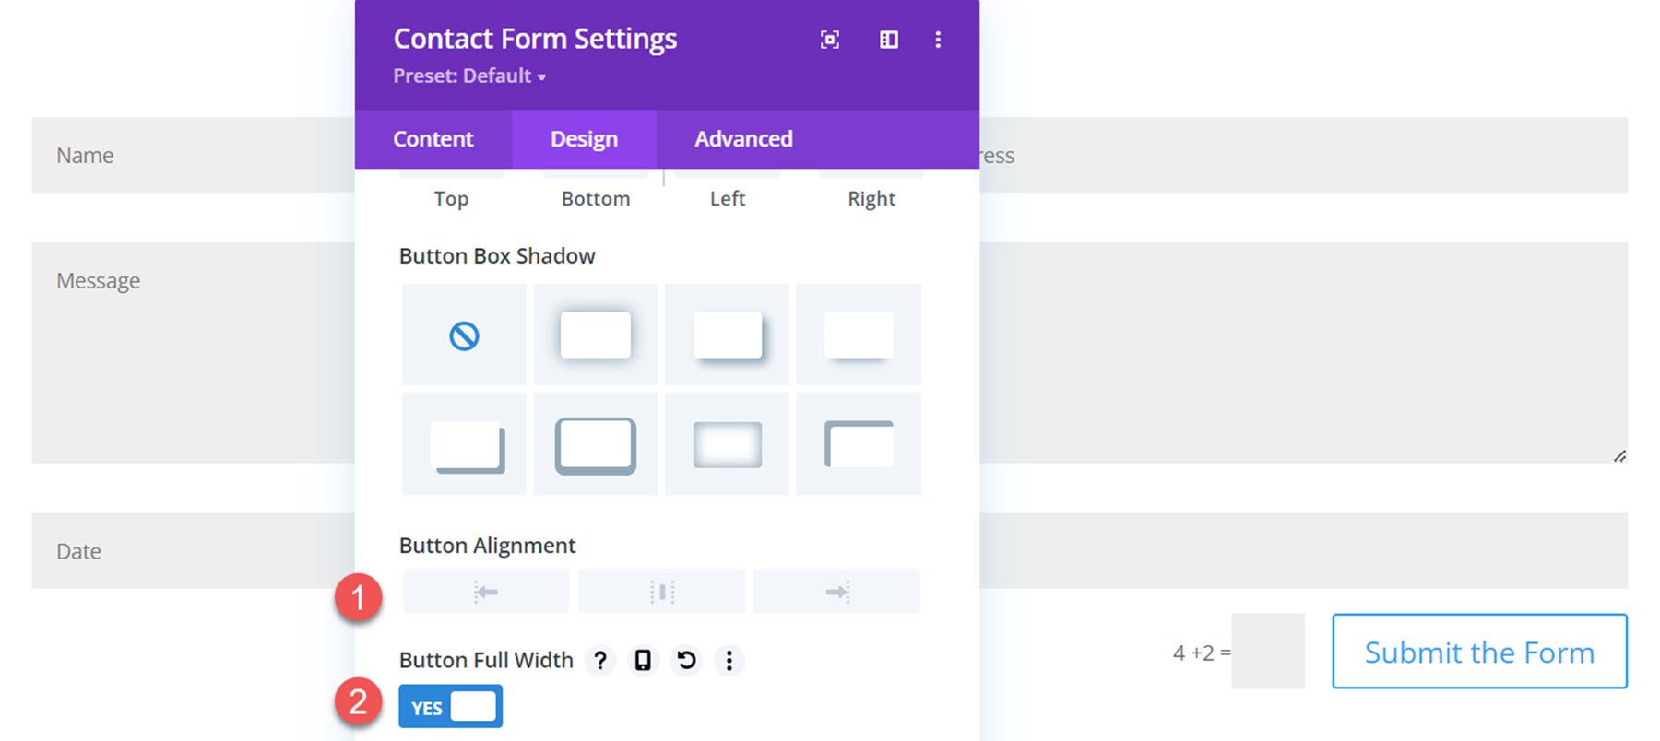Reset Button Full Width with undo icon
This screenshot has height=741, width=1660.
click(686, 660)
